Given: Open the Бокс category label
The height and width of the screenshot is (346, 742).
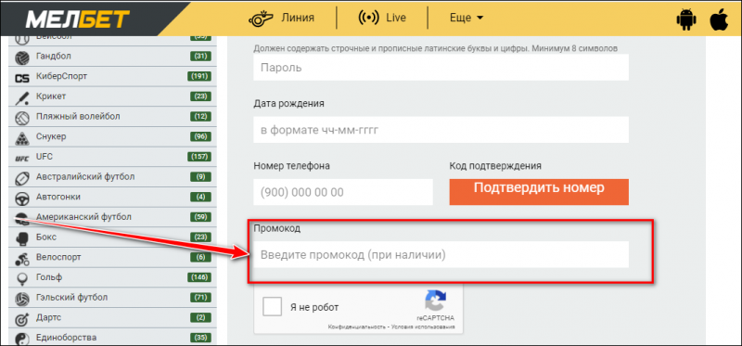Looking at the screenshot, I should click(x=45, y=237).
